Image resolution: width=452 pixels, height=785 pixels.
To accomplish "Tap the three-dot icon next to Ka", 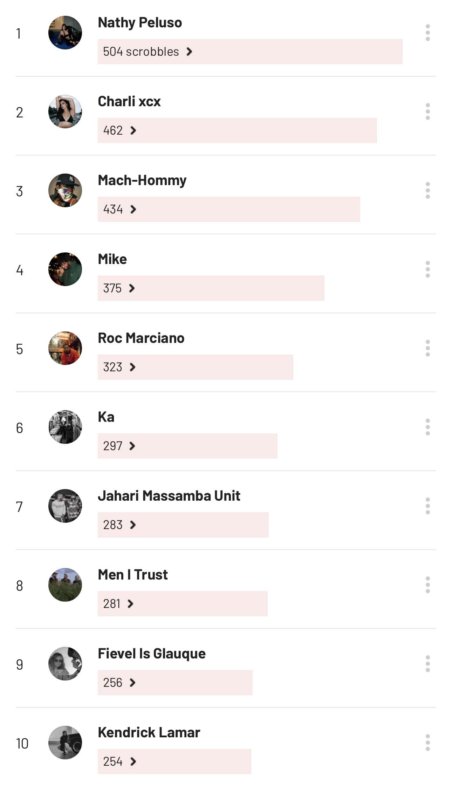I will (x=427, y=427).
